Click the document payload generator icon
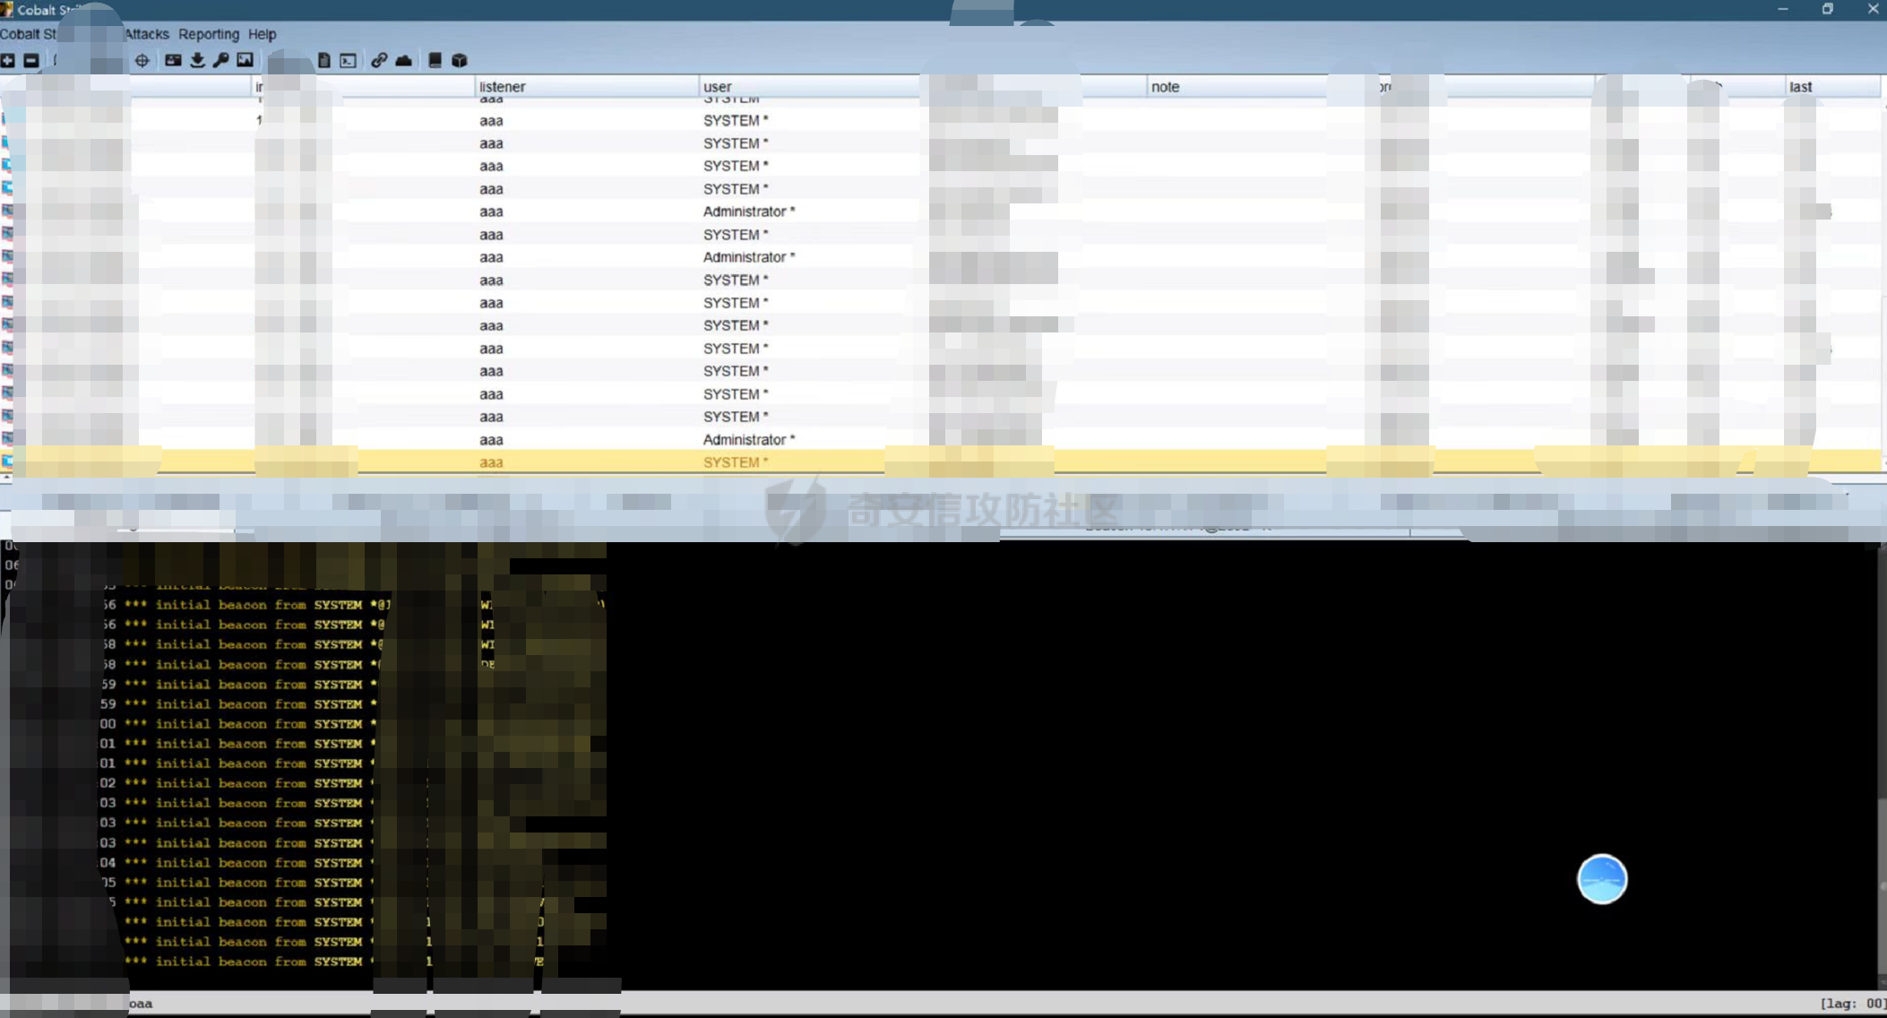This screenshot has height=1018, width=1887. 323,60
